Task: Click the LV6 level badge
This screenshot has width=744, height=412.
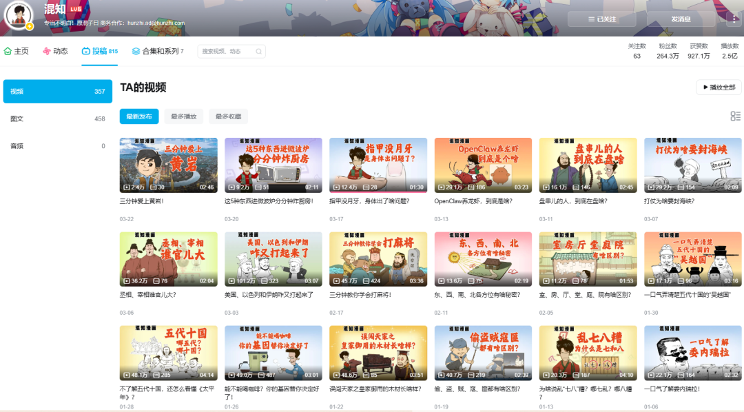Action: coord(76,9)
